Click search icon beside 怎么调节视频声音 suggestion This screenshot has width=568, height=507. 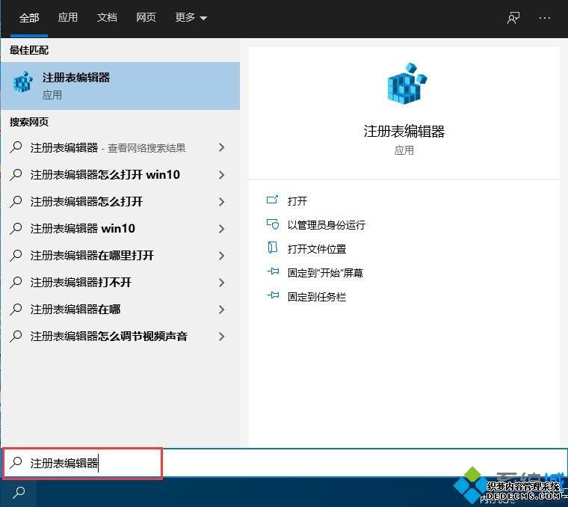pyautogui.click(x=16, y=337)
